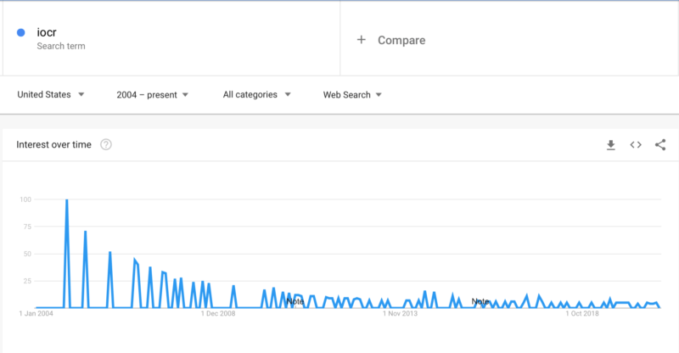Share the interest over time chart
Image resolution: width=679 pixels, height=353 pixels.
point(660,144)
